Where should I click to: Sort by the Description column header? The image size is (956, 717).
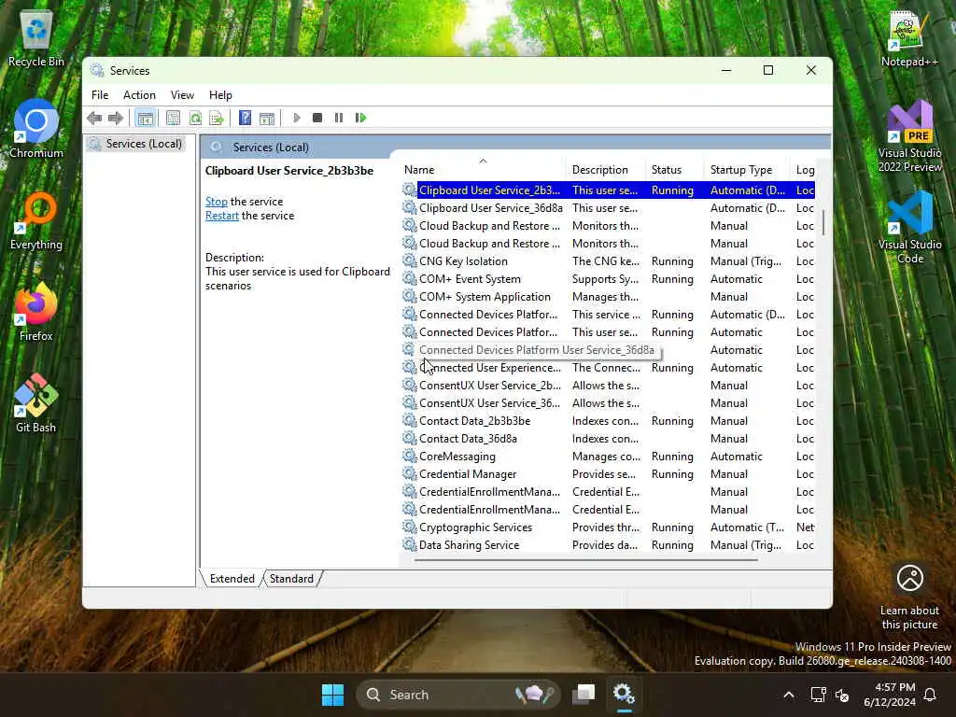click(x=606, y=170)
